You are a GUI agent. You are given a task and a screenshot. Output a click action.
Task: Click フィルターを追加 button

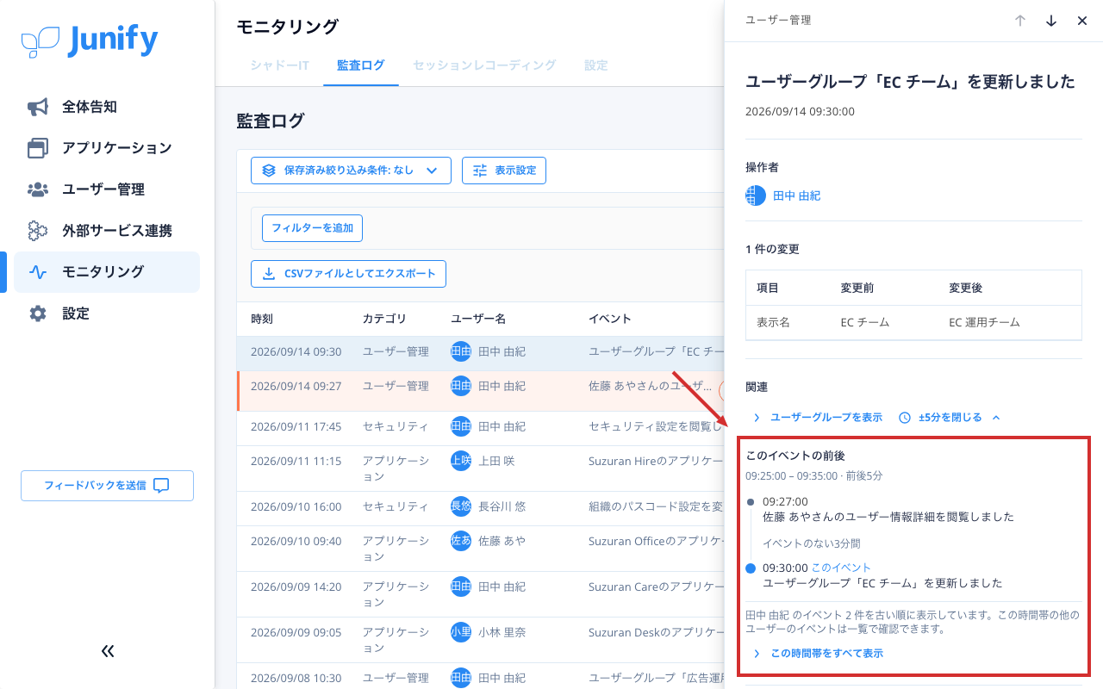coord(312,228)
